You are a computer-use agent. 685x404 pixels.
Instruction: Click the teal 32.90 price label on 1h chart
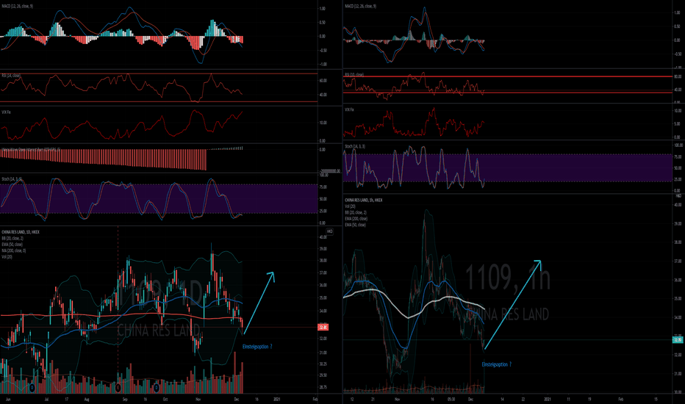(x=678, y=340)
